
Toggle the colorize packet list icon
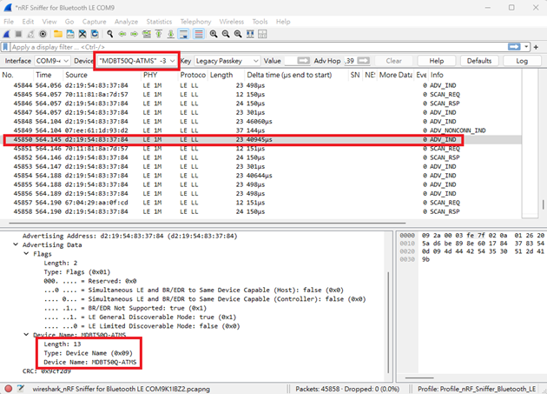tap(199, 34)
